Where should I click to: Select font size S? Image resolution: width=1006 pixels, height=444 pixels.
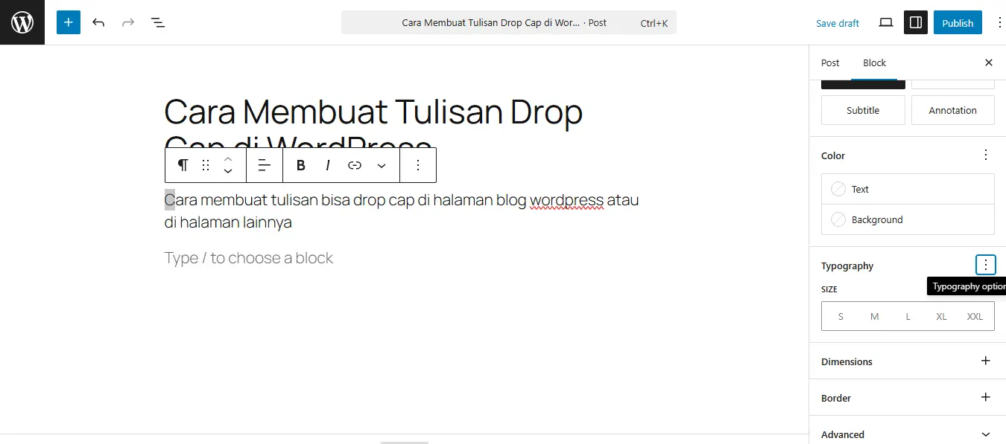coord(841,316)
